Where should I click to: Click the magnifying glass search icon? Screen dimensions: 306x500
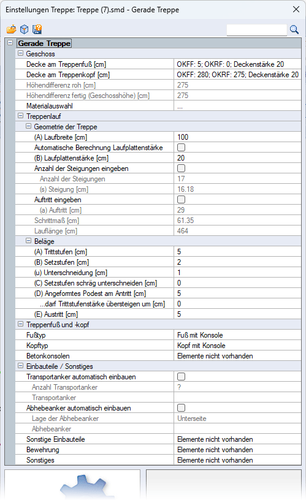[294, 30]
